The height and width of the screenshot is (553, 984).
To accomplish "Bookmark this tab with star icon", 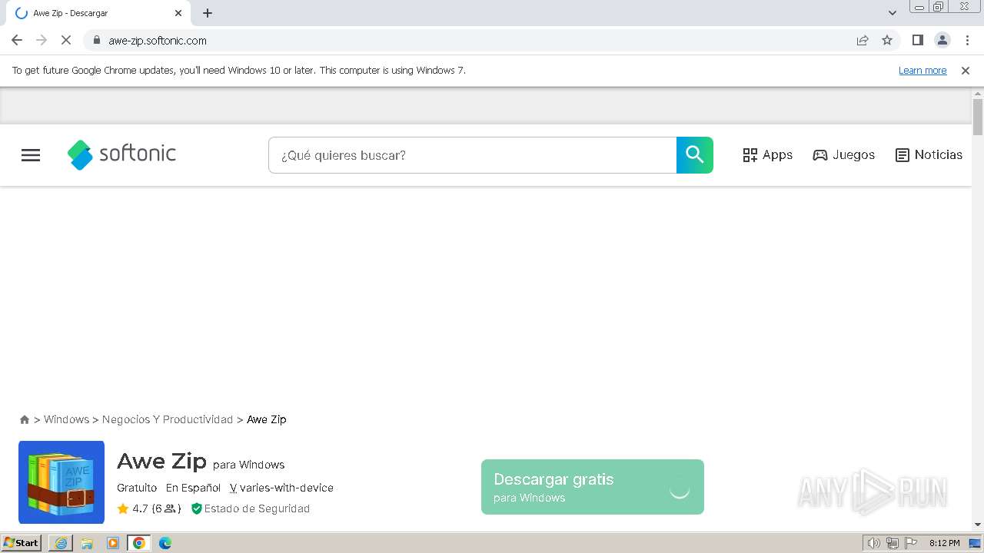I will tap(887, 40).
